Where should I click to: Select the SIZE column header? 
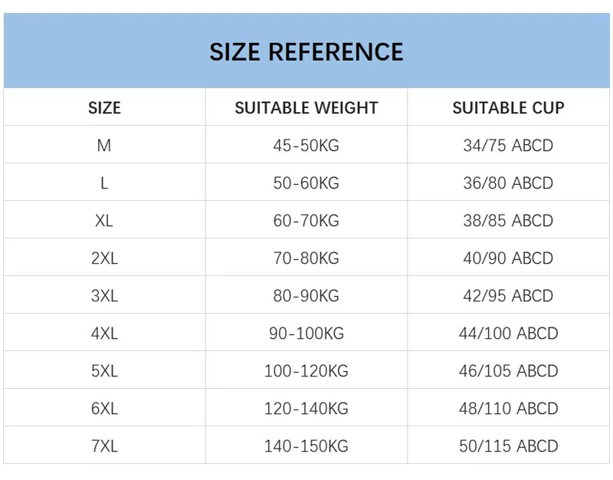pos(104,108)
